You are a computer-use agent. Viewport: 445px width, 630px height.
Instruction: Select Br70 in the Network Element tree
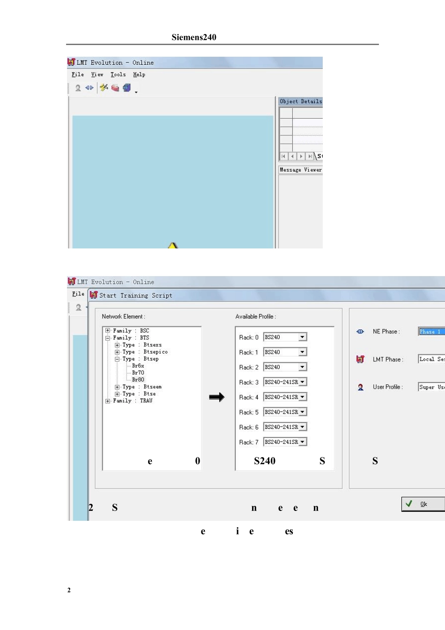tap(138, 373)
